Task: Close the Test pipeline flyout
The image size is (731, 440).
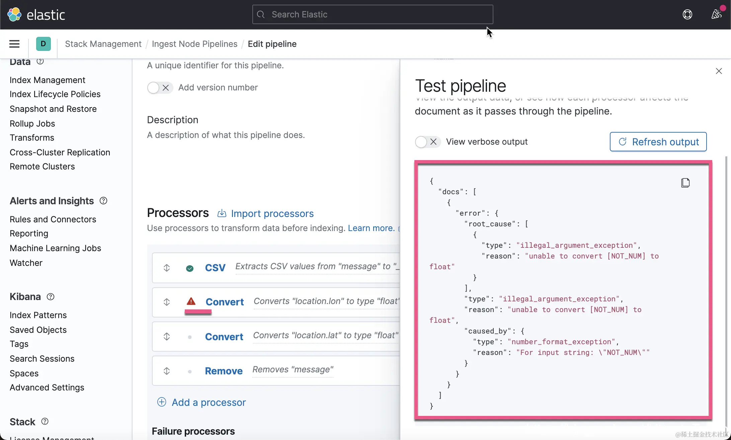Action: 719,71
